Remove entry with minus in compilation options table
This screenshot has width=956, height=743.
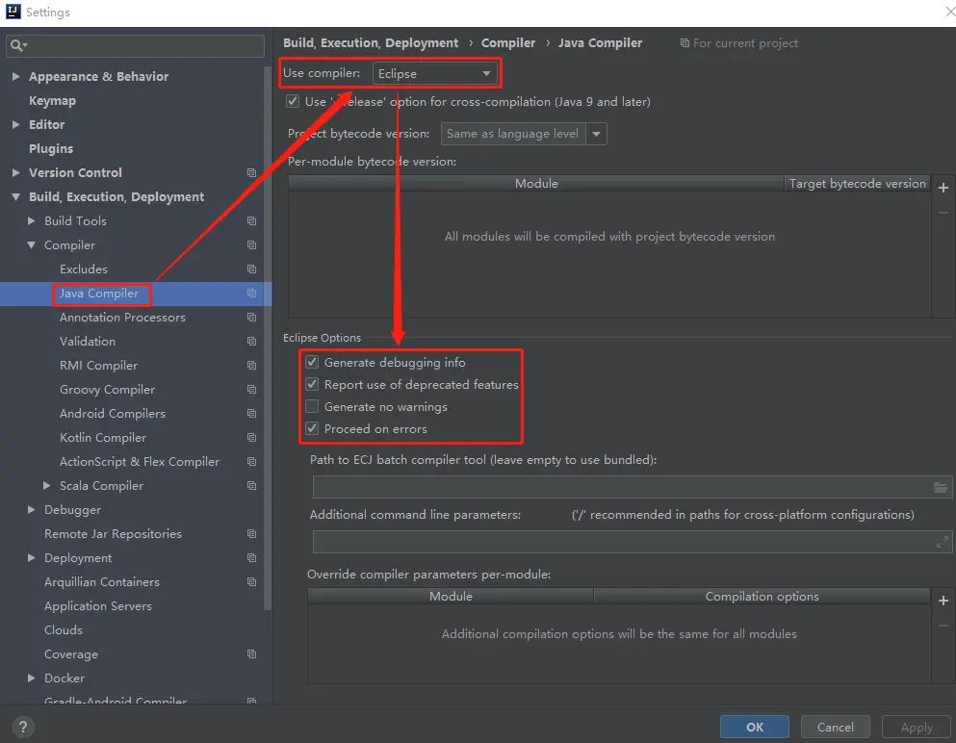tap(943, 626)
